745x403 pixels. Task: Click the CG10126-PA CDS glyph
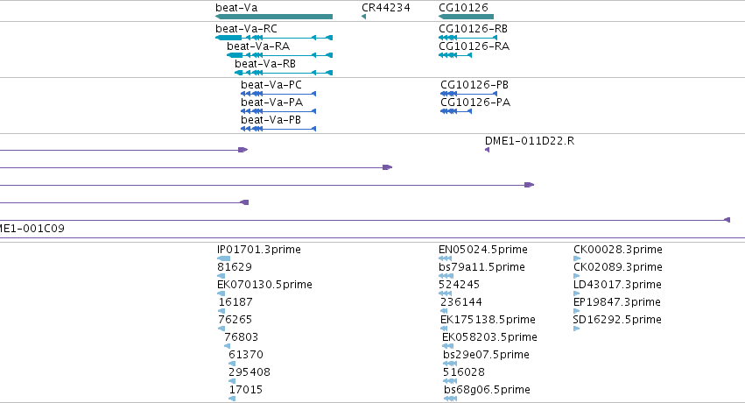coord(456,111)
